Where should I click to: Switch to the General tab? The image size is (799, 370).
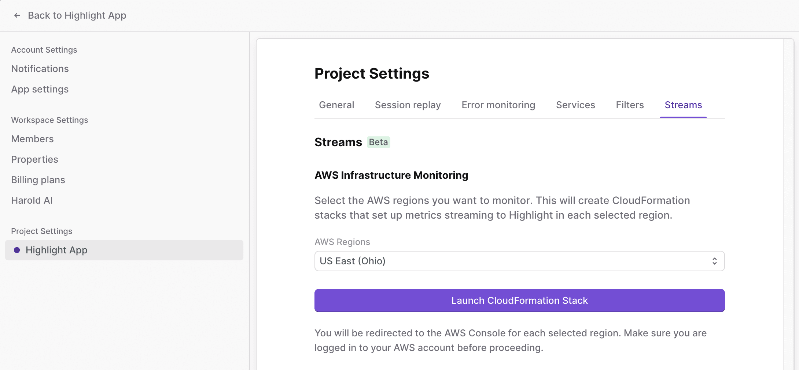[336, 105]
